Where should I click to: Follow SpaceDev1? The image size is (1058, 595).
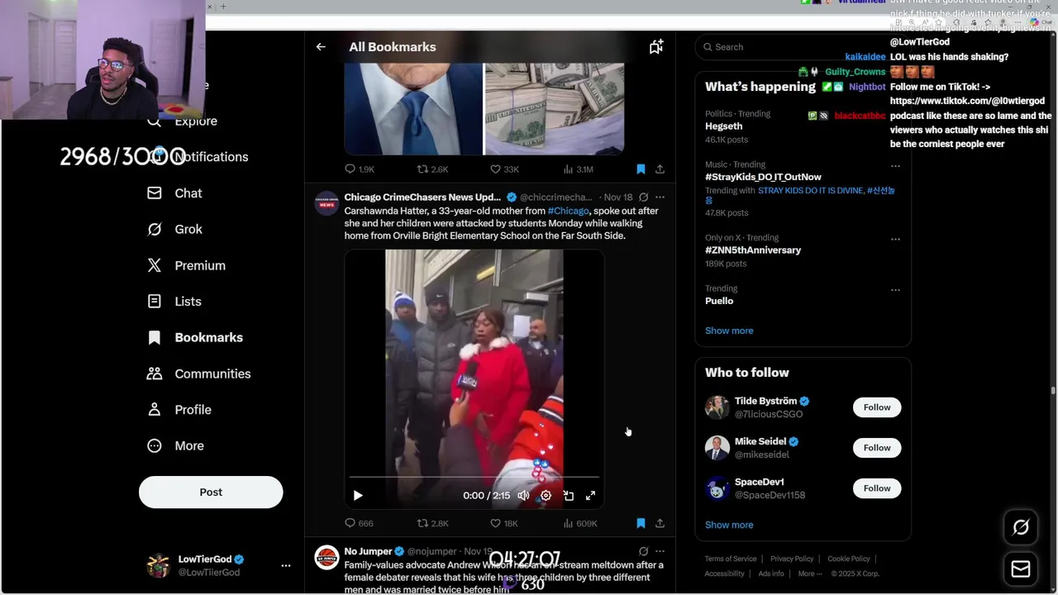[x=877, y=488]
